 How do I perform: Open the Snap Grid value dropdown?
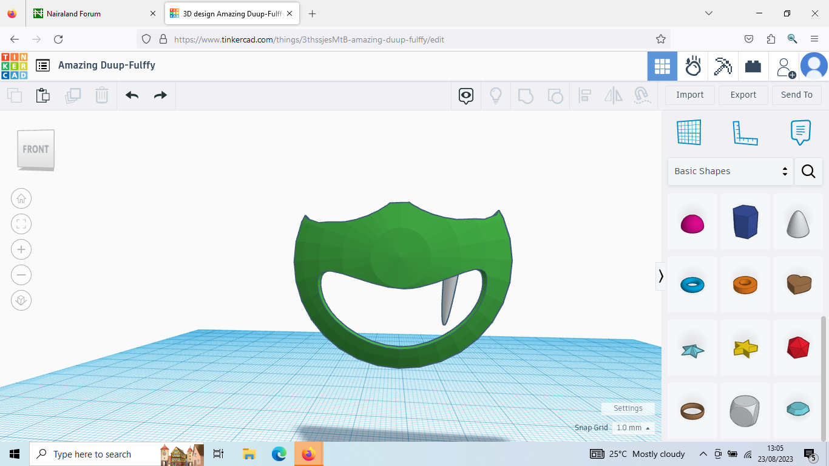pyautogui.click(x=633, y=428)
